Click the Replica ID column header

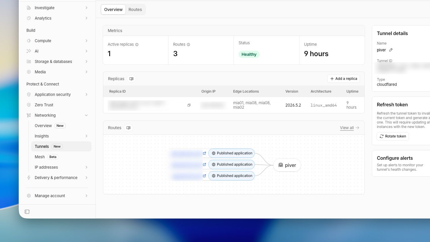(118, 91)
